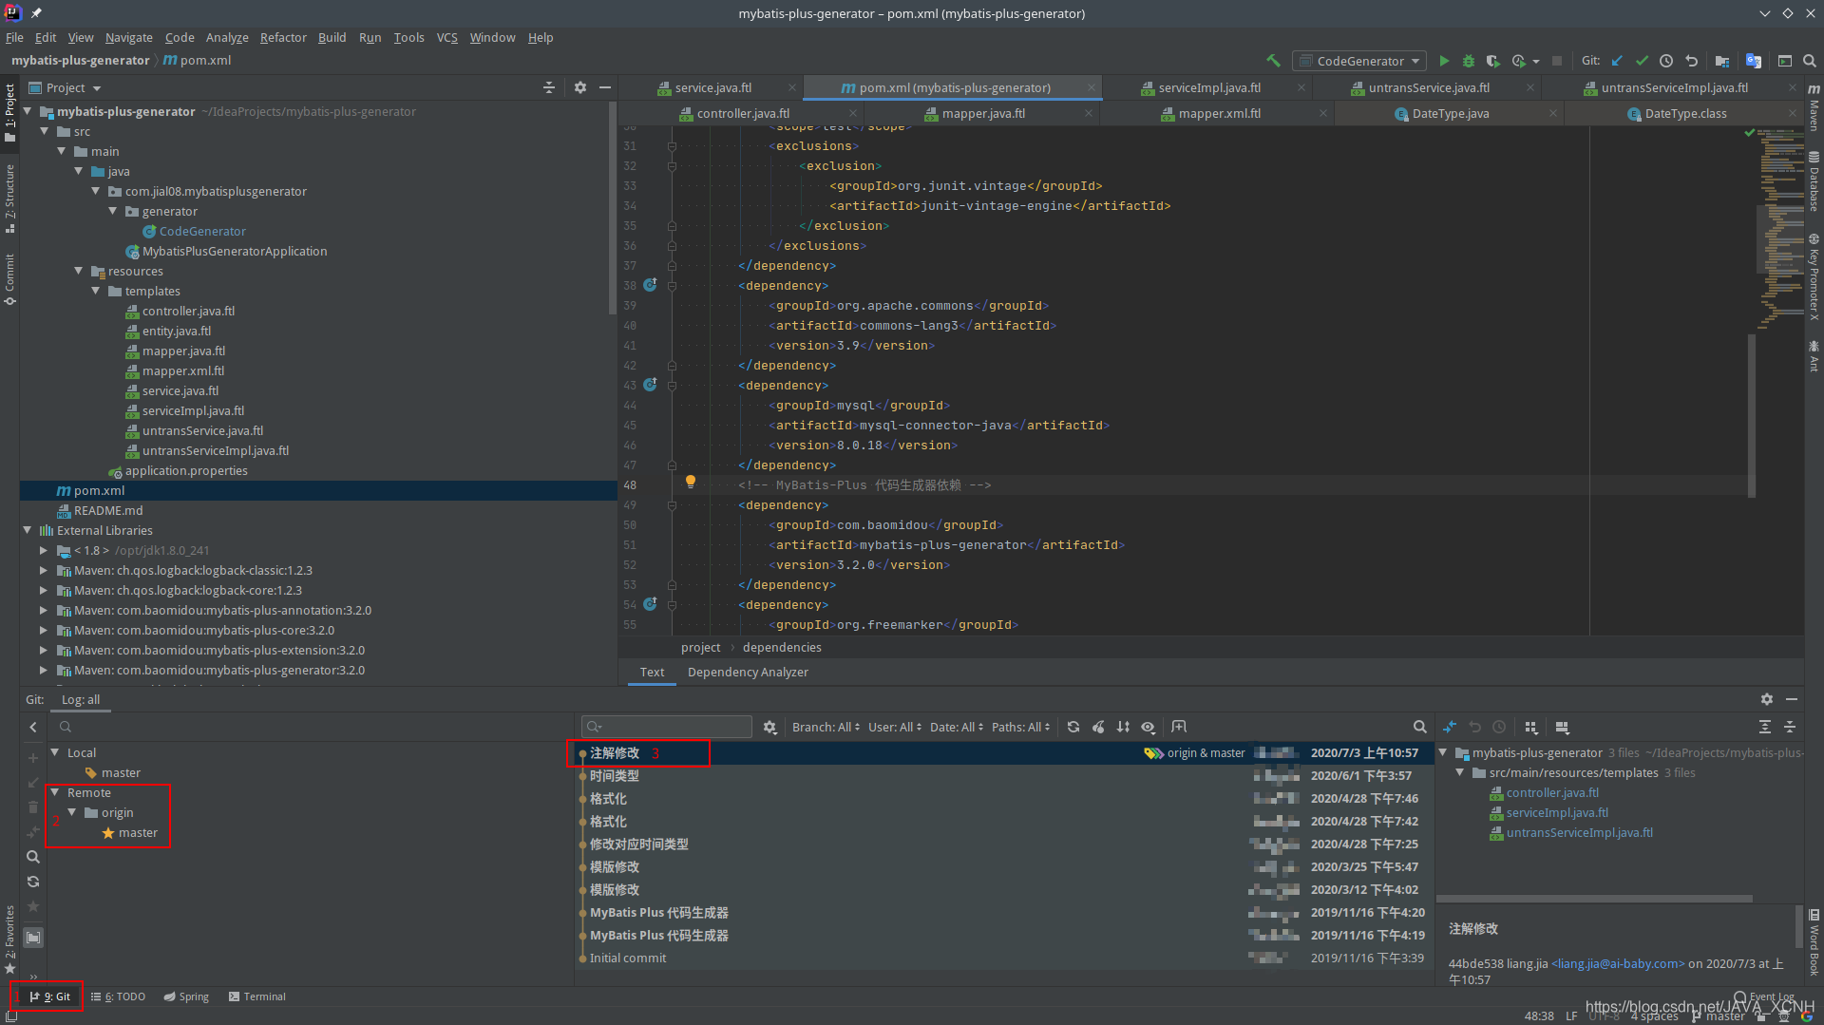Open the Dependency Analyzer tab
1824x1025 pixels.
pyautogui.click(x=748, y=672)
